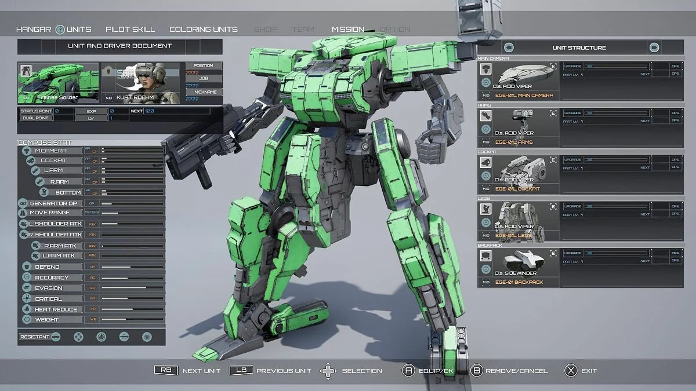Click the UNIT AND DRIVER DOCUMENT header
Viewport: 696px width, 391px height.
(120, 46)
